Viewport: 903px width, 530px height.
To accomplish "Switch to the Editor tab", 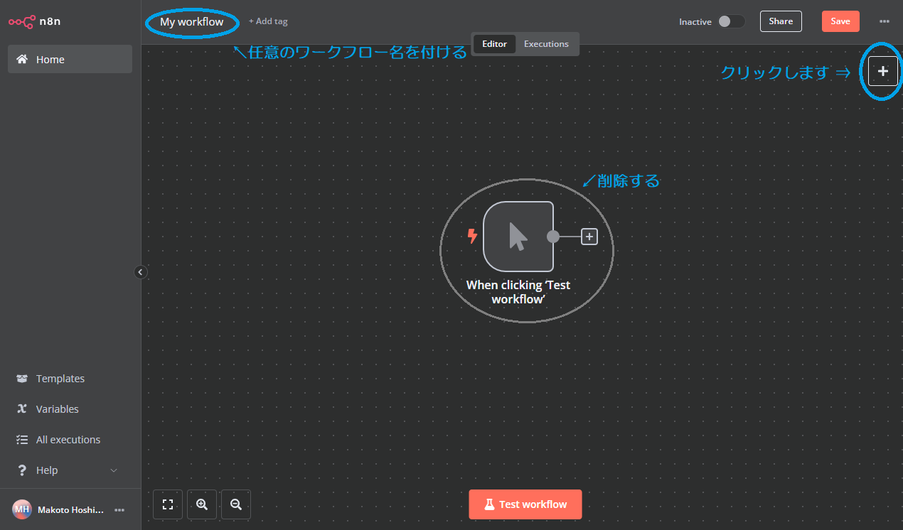I will 494,43.
